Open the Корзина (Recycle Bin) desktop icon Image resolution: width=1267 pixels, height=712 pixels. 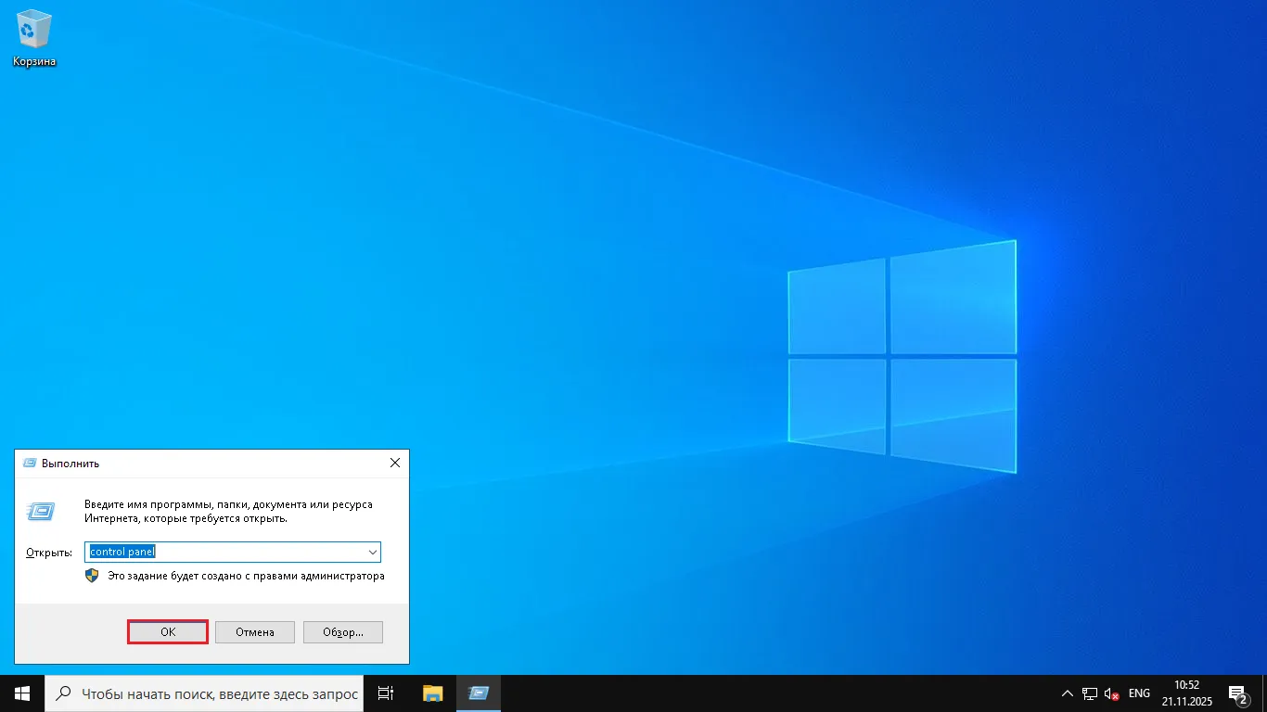coord(34,37)
